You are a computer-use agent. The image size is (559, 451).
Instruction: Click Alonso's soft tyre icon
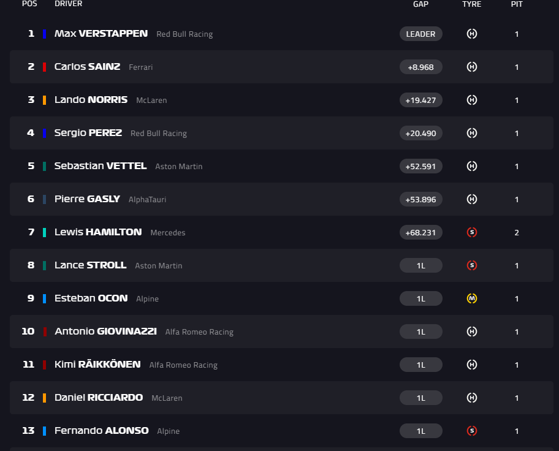(x=472, y=431)
